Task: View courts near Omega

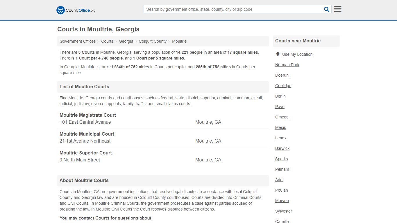Action: (282, 117)
